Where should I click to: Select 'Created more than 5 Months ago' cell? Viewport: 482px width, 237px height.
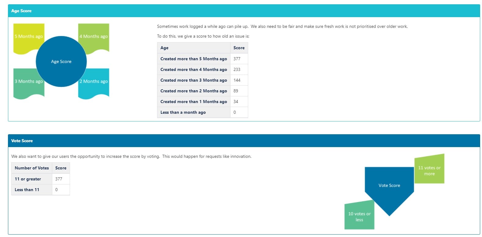click(194, 59)
